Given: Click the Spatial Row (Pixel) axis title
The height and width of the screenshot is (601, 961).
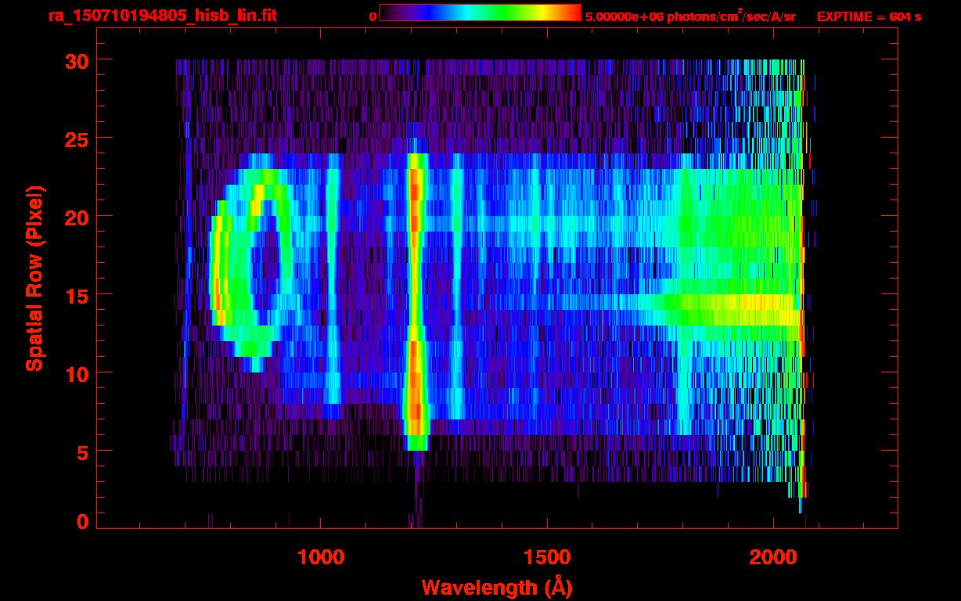Looking at the screenshot, I should click(x=34, y=279).
